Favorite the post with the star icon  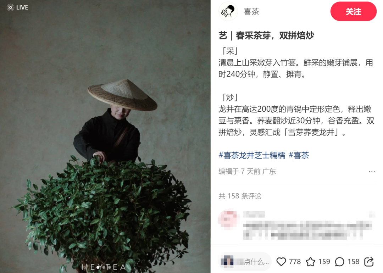(310, 262)
